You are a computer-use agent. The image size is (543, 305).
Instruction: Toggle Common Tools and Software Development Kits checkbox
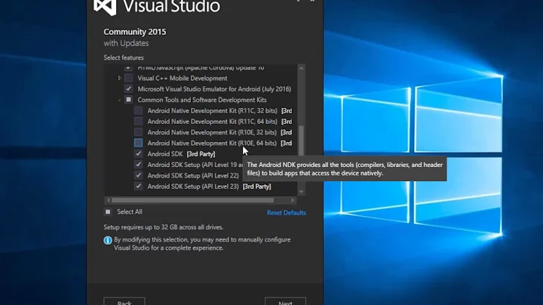coord(128,100)
